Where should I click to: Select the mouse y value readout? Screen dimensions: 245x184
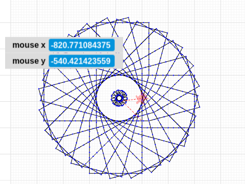[82, 61]
